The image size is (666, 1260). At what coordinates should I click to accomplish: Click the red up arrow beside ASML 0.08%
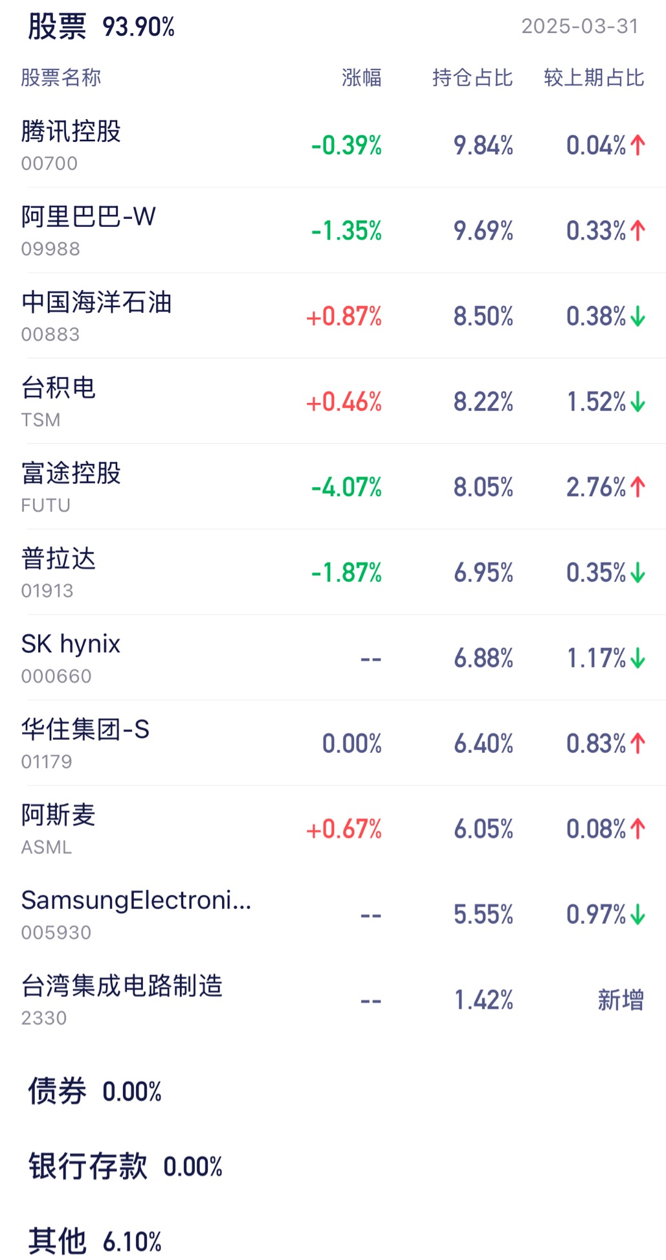click(x=638, y=829)
